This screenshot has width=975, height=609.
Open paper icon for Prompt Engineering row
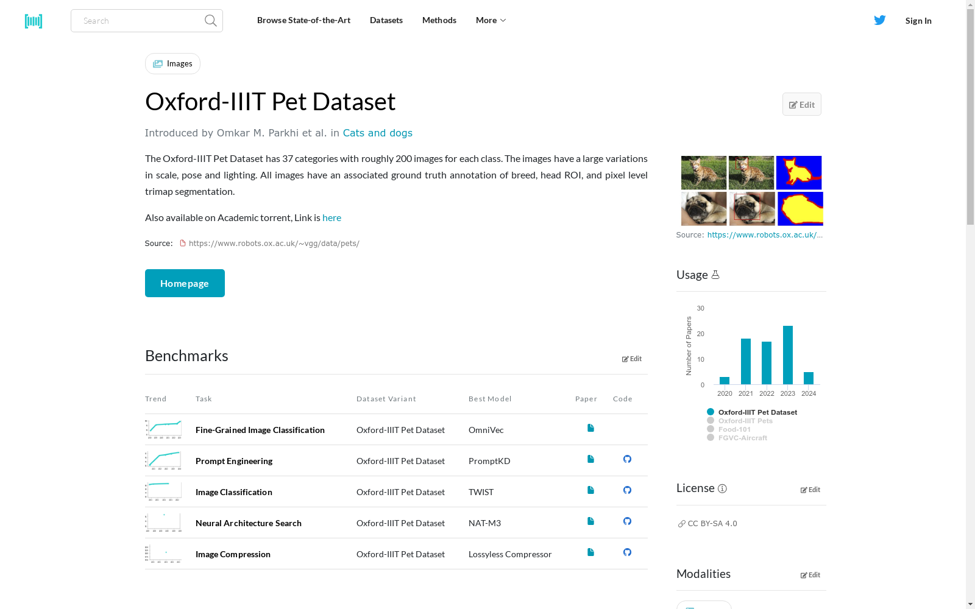[590, 459]
